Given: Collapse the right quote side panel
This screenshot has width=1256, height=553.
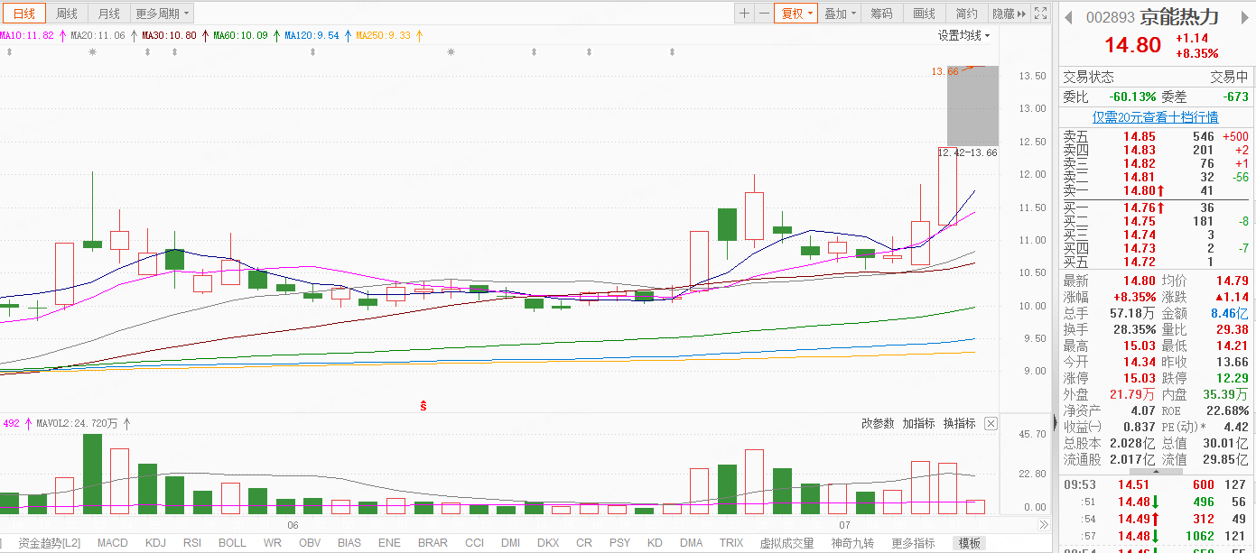Looking at the screenshot, I should pos(1055,422).
